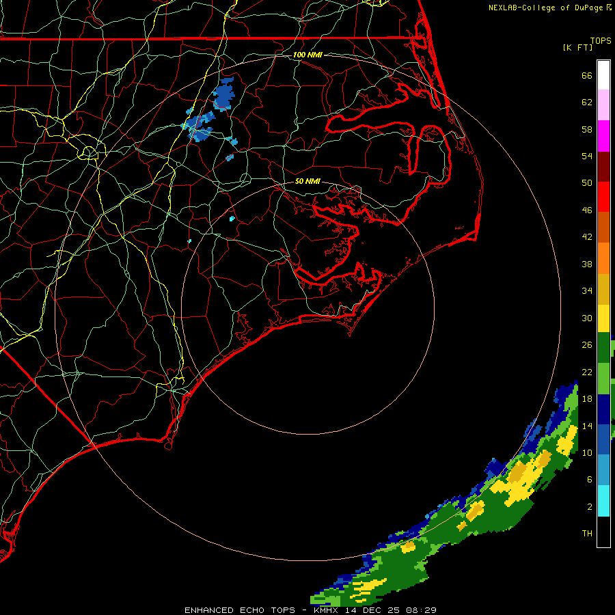Click the dark red 54 K FT swatch
615x615 pixels.
pyautogui.click(x=603, y=167)
